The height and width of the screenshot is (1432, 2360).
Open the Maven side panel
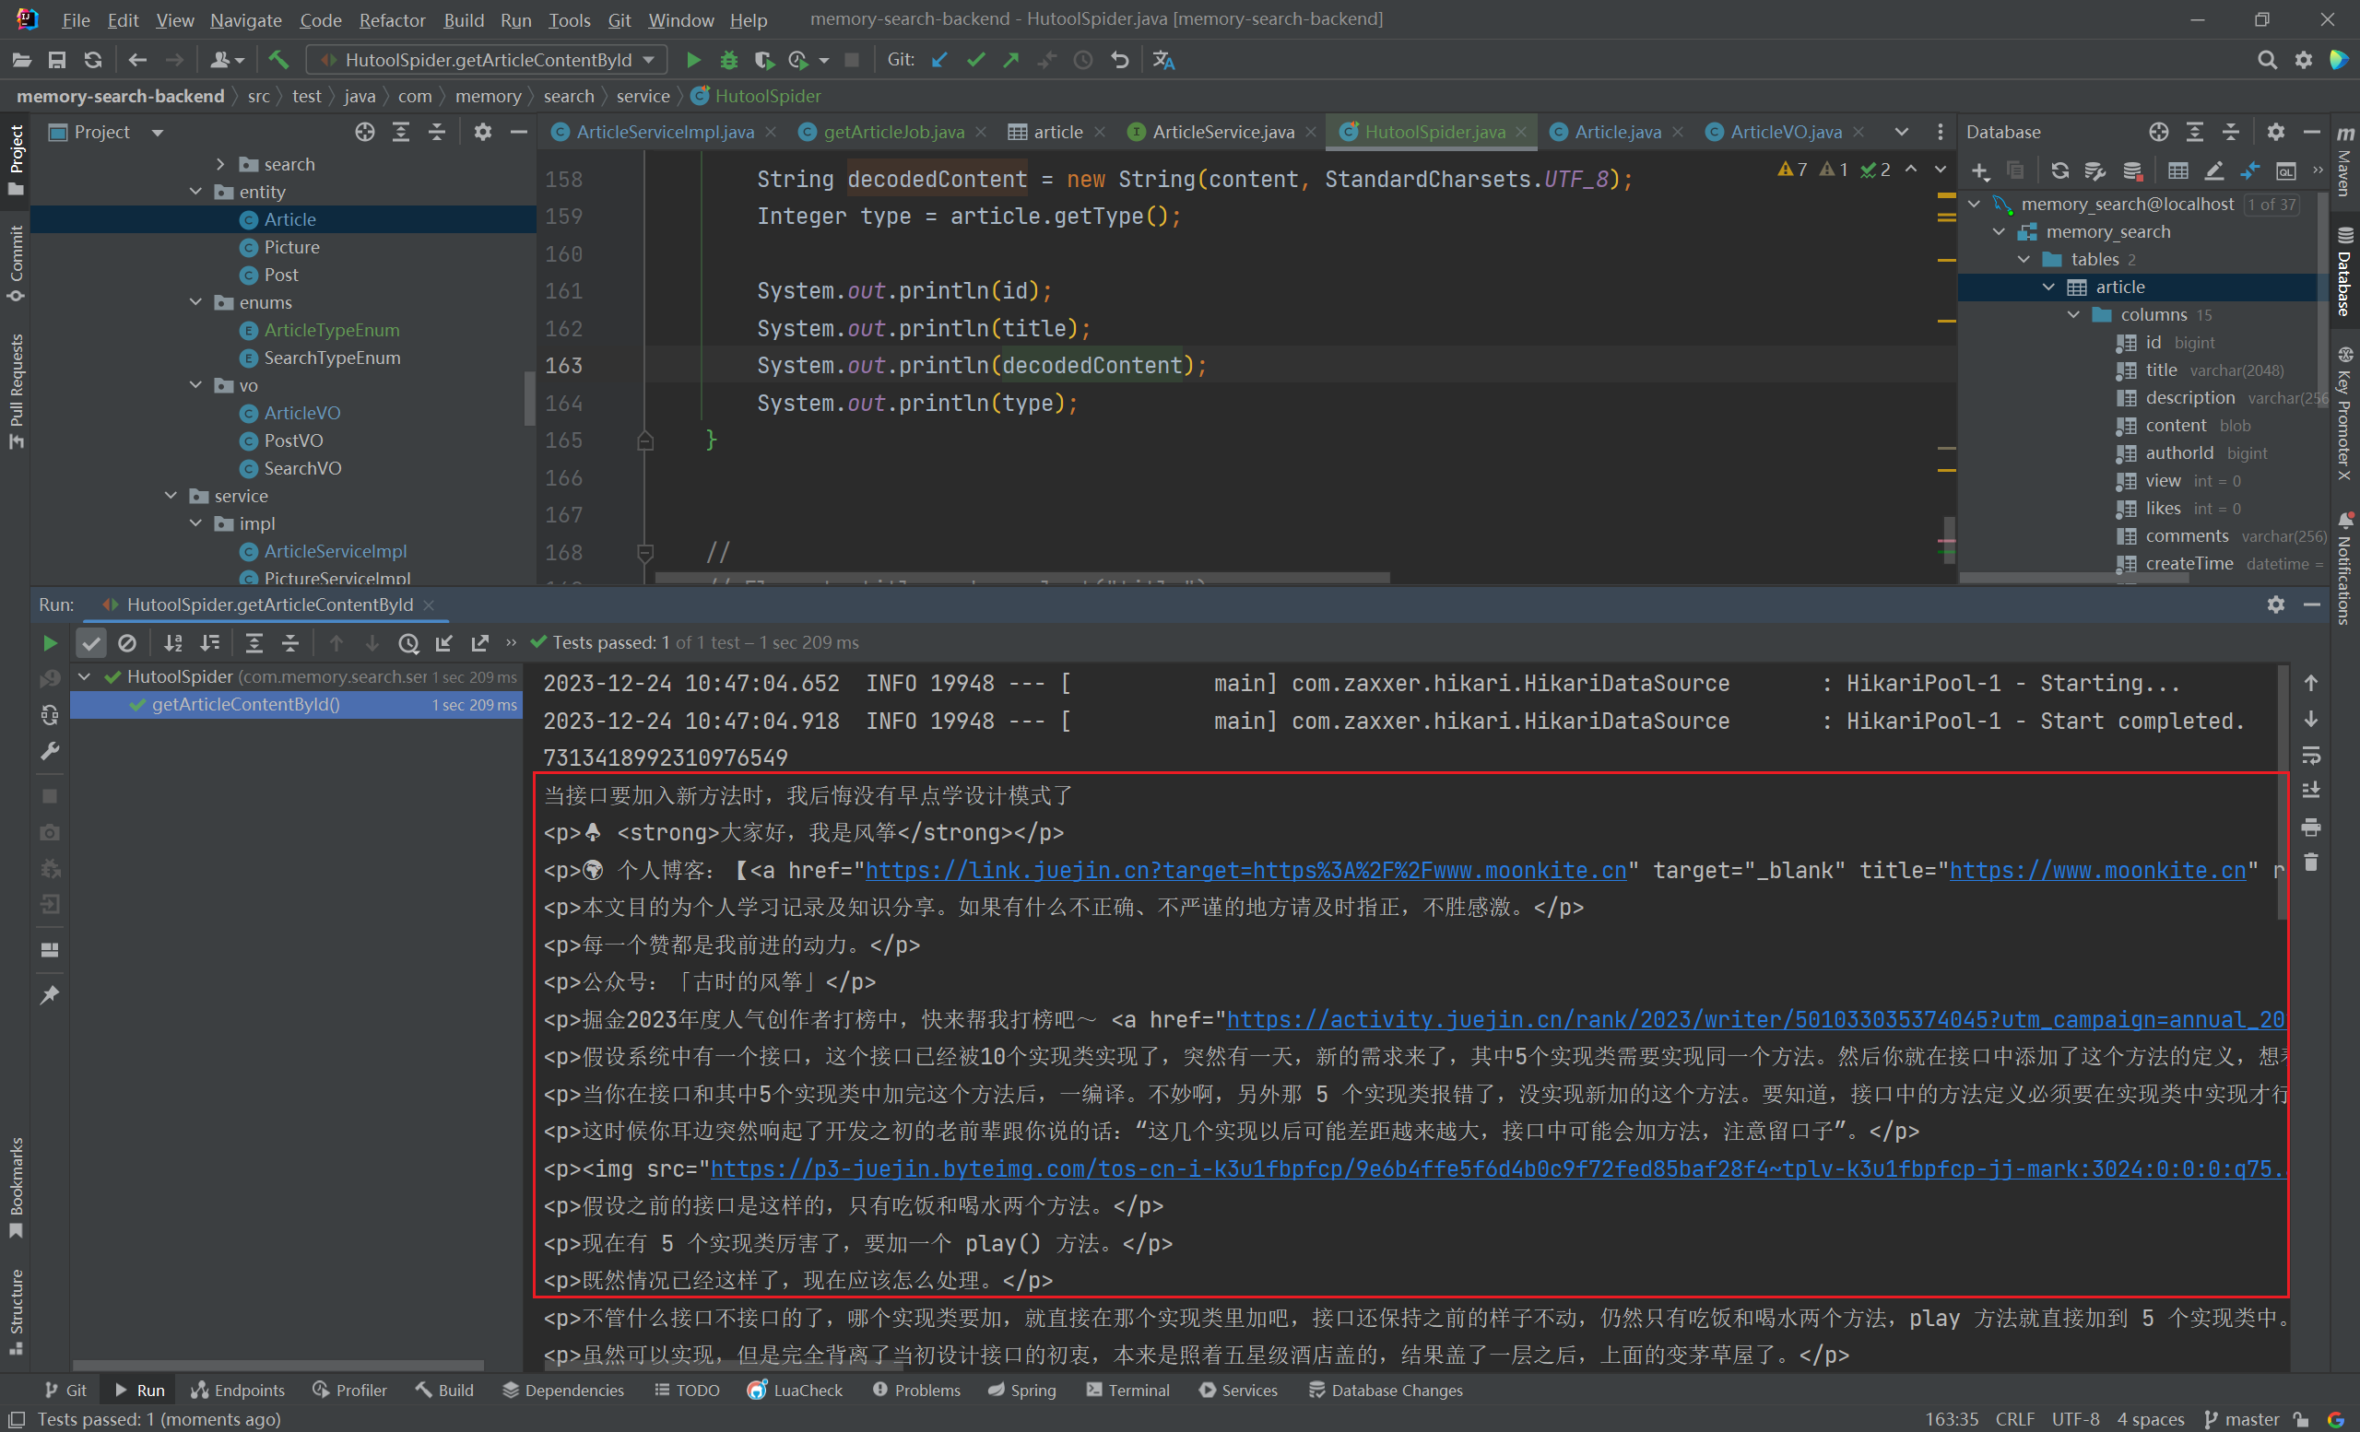(x=2343, y=161)
